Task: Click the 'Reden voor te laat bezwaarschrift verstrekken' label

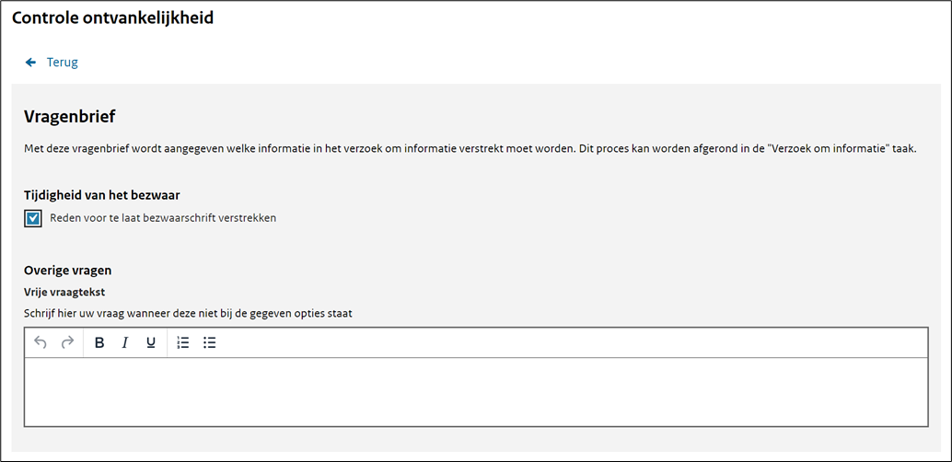Action: [163, 218]
